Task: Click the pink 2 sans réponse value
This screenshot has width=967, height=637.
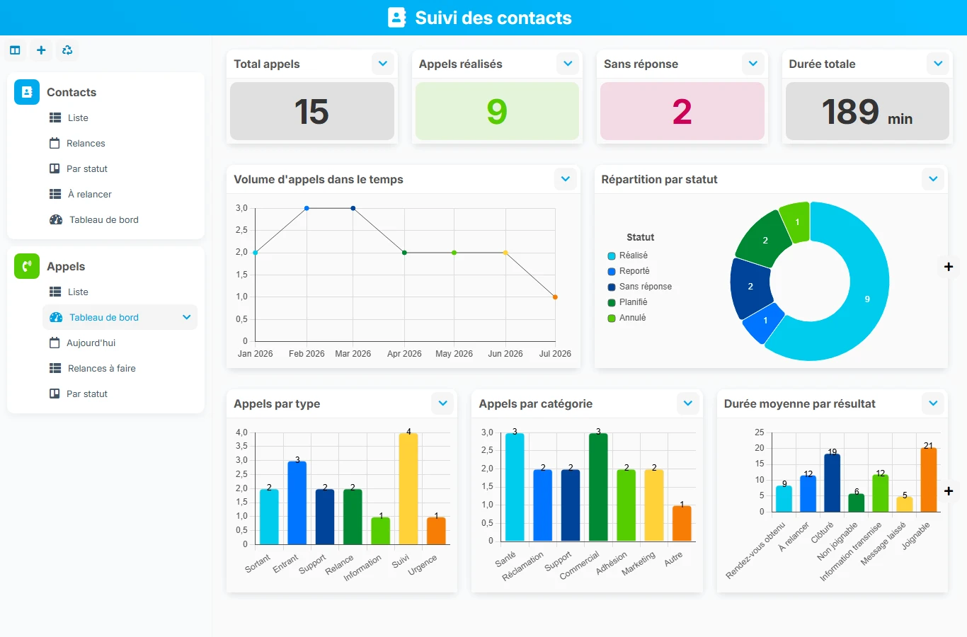Action: (682, 111)
